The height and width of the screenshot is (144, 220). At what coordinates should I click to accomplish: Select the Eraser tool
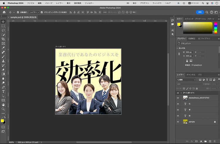point(3,70)
